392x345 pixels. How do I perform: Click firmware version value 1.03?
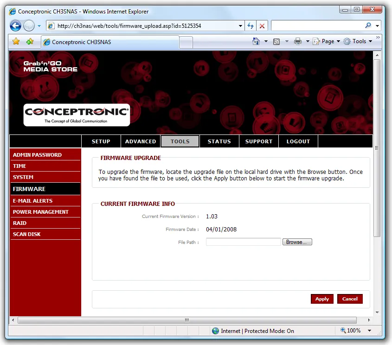(x=212, y=217)
